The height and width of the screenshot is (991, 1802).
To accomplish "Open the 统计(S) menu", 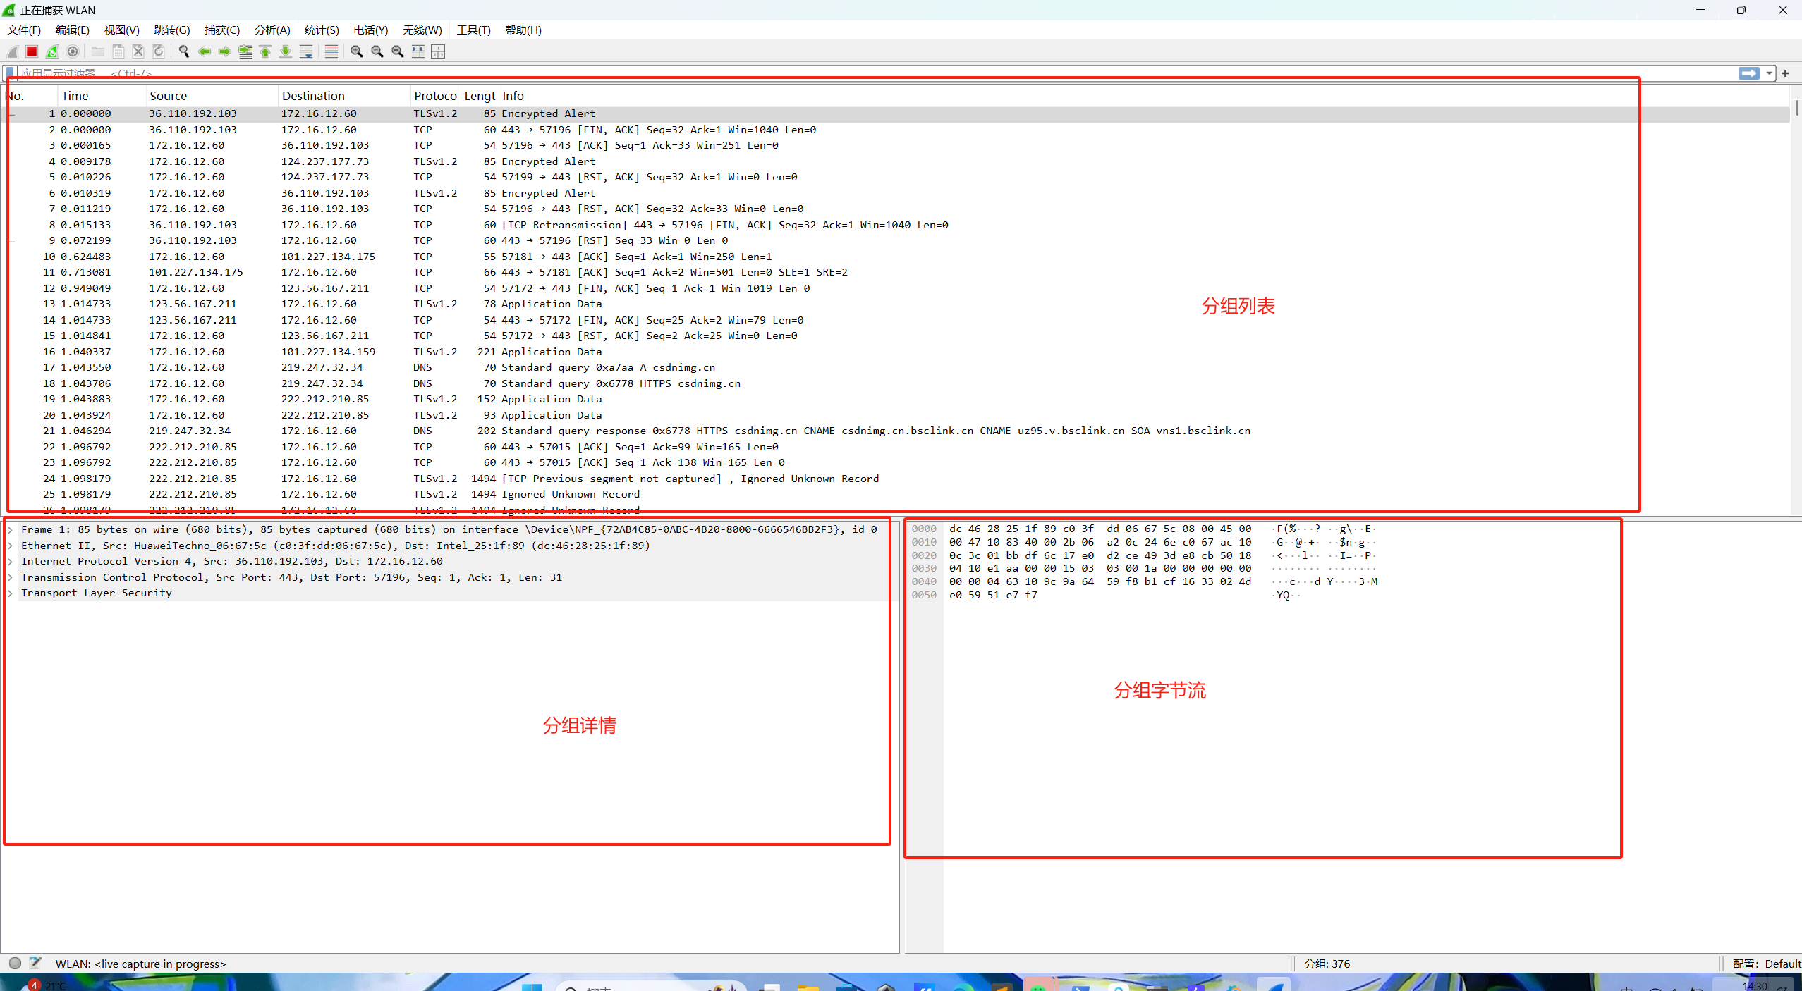I will coord(322,30).
